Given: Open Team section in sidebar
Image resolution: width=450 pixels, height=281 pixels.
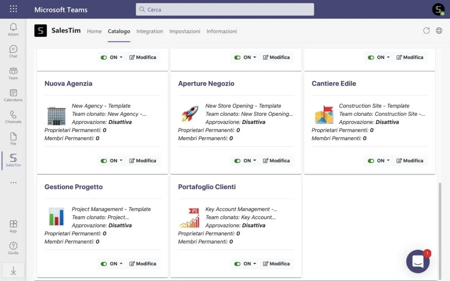Looking at the screenshot, I should point(13,73).
